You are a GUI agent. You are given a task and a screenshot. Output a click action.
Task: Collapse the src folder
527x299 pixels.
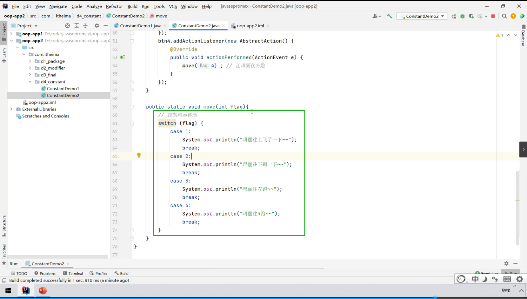pyautogui.click(x=18, y=47)
